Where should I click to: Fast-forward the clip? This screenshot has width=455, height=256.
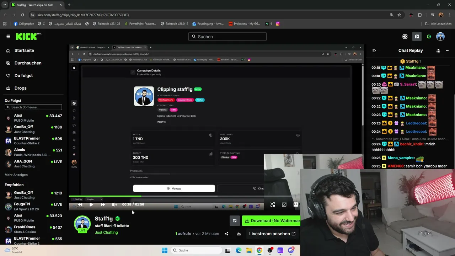103,204
